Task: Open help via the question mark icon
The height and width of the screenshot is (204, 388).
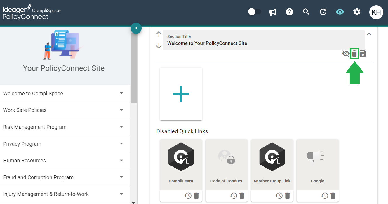Action: pyautogui.click(x=289, y=12)
